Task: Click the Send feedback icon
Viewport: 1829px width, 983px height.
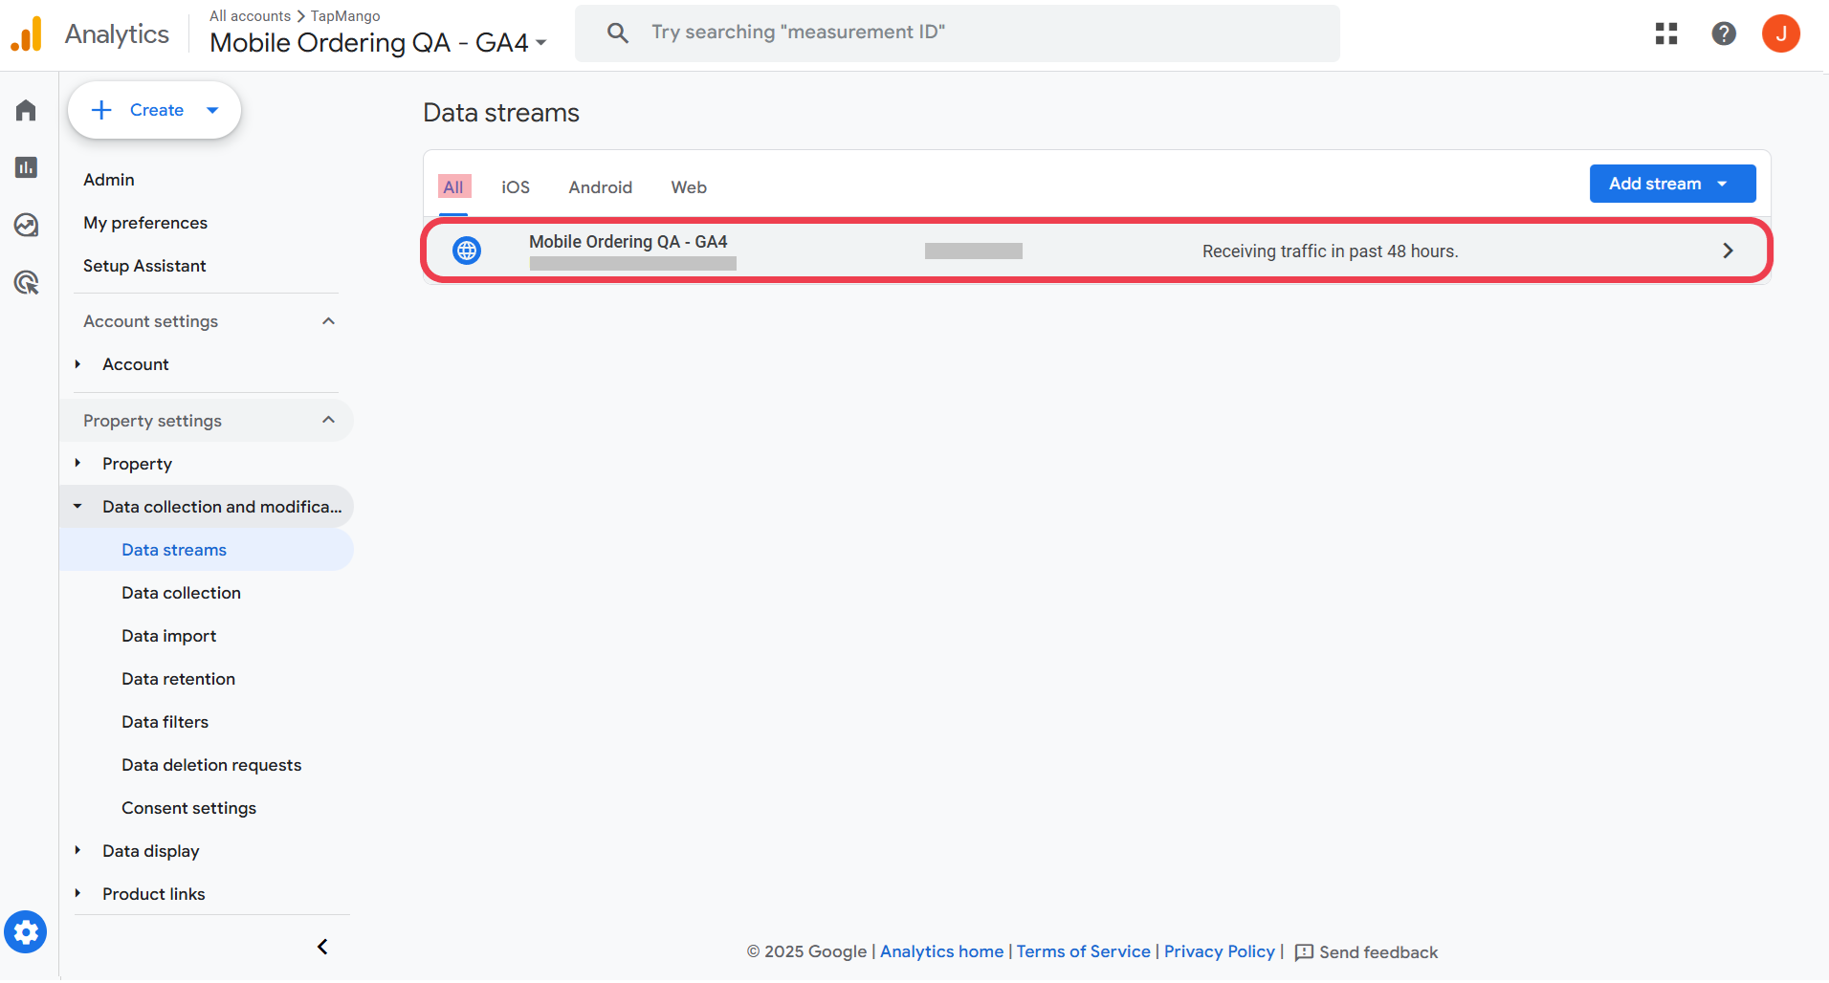Action: click(x=1304, y=952)
